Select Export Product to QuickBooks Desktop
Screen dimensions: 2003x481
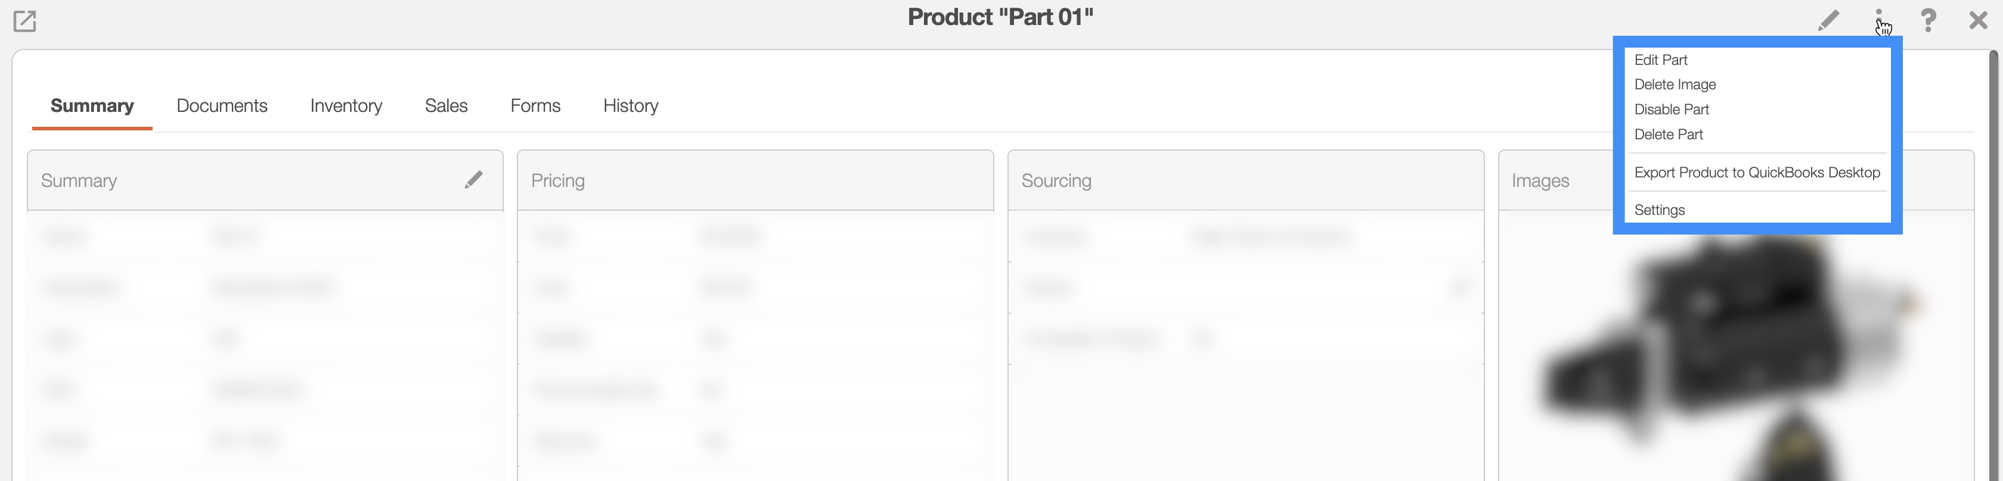click(1757, 173)
